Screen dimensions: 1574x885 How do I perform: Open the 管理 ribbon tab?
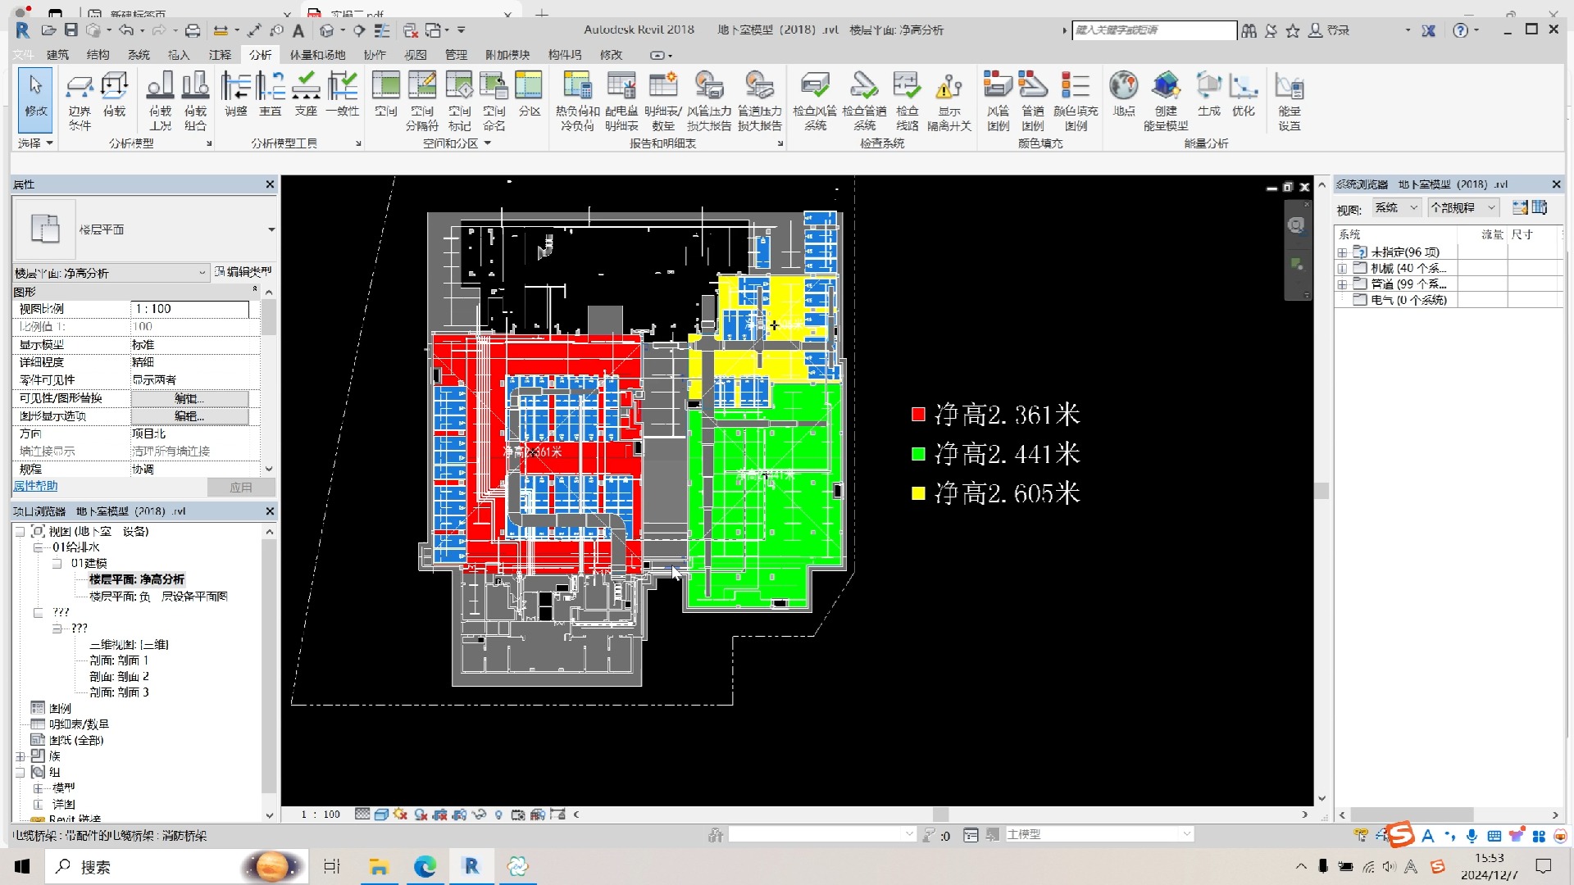456,55
